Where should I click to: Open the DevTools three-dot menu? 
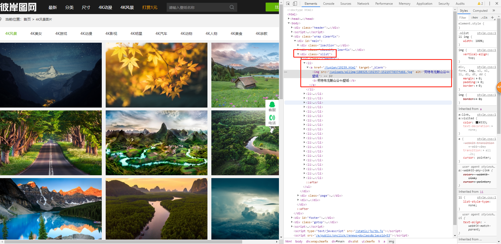click(490, 3)
